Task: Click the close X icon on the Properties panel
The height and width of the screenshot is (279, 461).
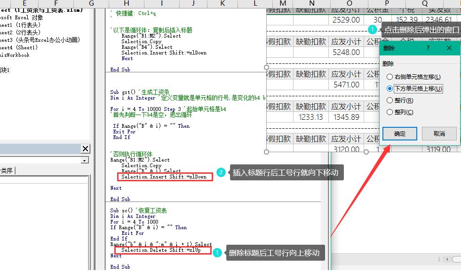Action: coord(85,149)
